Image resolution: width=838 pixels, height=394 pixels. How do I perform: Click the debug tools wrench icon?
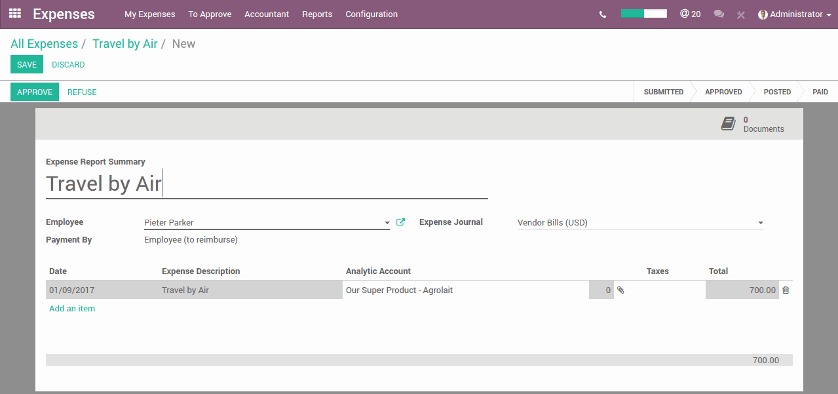click(741, 14)
